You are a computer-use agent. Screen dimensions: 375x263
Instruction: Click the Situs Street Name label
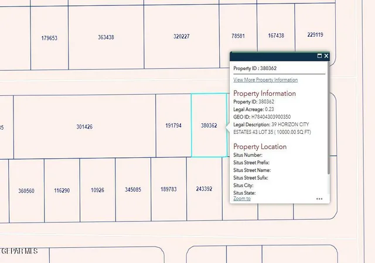252,170
